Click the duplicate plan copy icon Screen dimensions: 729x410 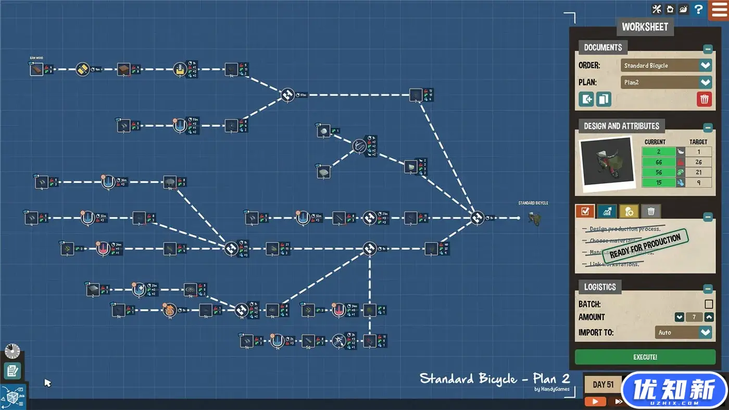click(604, 99)
